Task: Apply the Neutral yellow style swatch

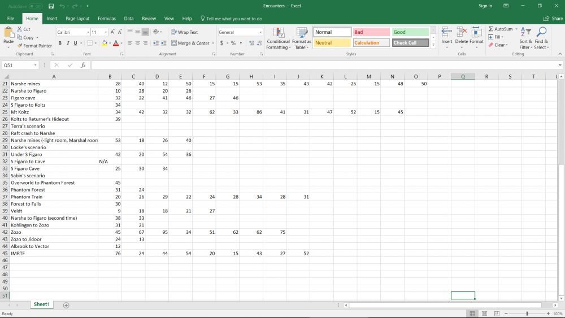Action: (332, 43)
